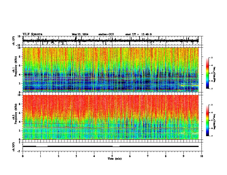
Task: Click the "ch.1(V)" waveform axis label
Action: 14,41
